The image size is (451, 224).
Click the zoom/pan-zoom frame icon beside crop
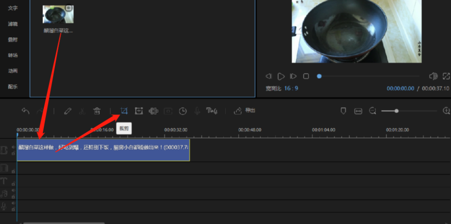click(138, 111)
